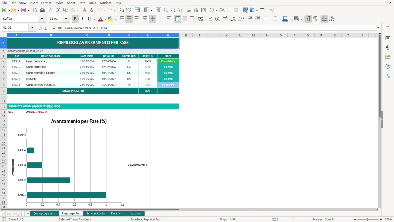Click the formula input line
The image size is (394, 222).
[216, 28]
